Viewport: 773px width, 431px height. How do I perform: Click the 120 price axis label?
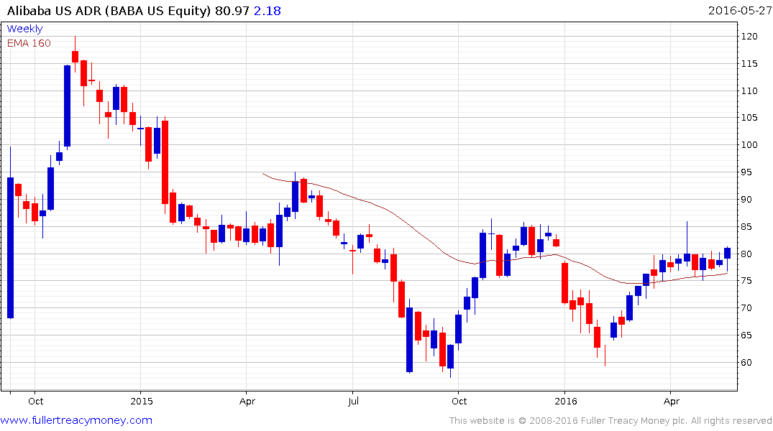[x=749, y=37]
